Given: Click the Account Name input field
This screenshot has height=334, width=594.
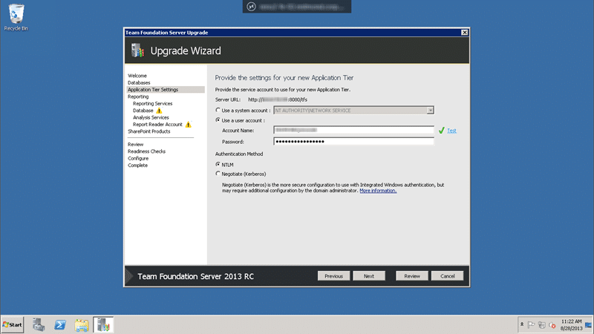Looking at the screenshot, I should [x=353, y=130].
